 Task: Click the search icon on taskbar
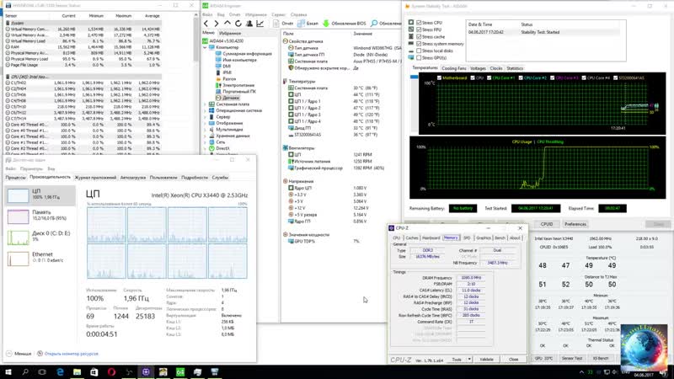coord(25,371)
